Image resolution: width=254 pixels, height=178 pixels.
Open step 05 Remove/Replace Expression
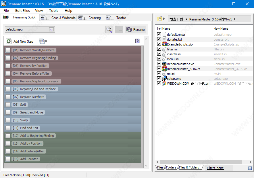[36, 81]
